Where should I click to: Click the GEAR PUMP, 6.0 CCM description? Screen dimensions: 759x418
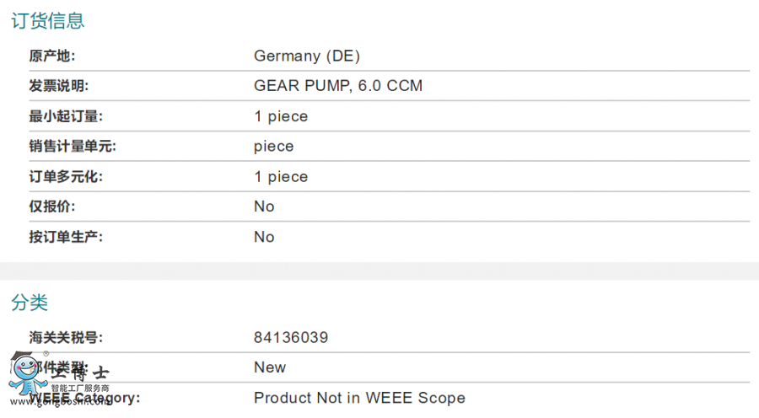point(338,86)
